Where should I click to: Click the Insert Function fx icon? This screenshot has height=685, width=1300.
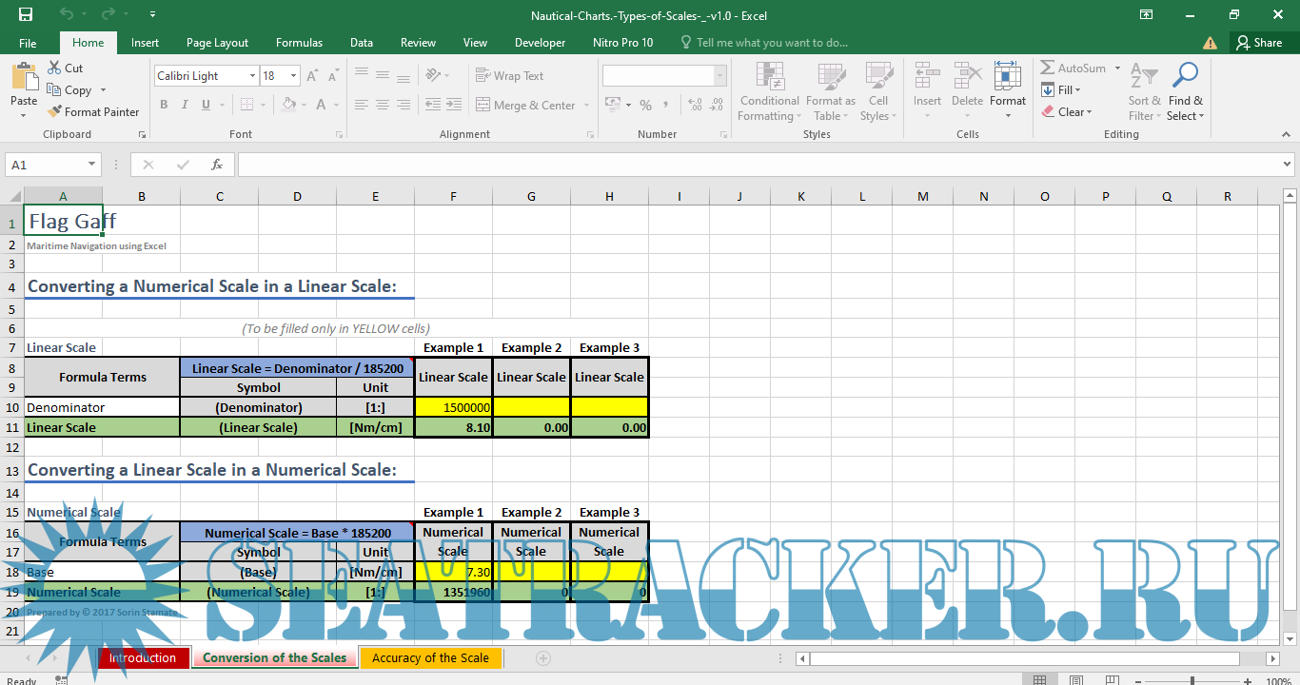coord(217,165)
